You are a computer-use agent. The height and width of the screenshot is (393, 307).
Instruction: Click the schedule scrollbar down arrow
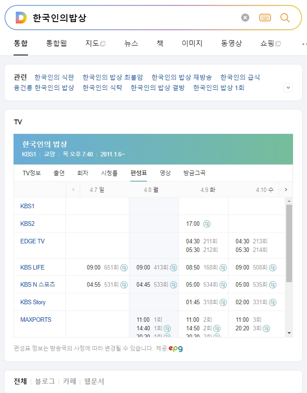289,333
